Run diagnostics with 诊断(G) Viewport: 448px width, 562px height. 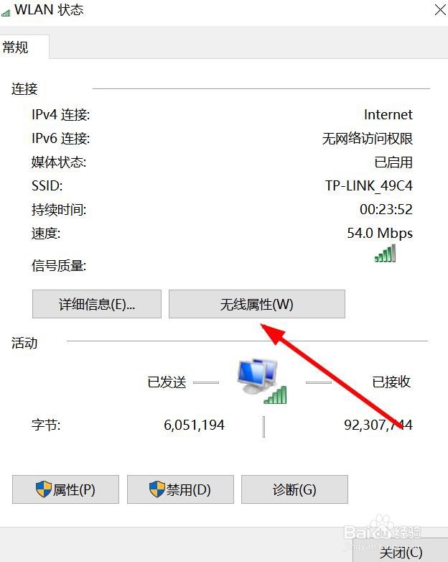coord(294,489)
